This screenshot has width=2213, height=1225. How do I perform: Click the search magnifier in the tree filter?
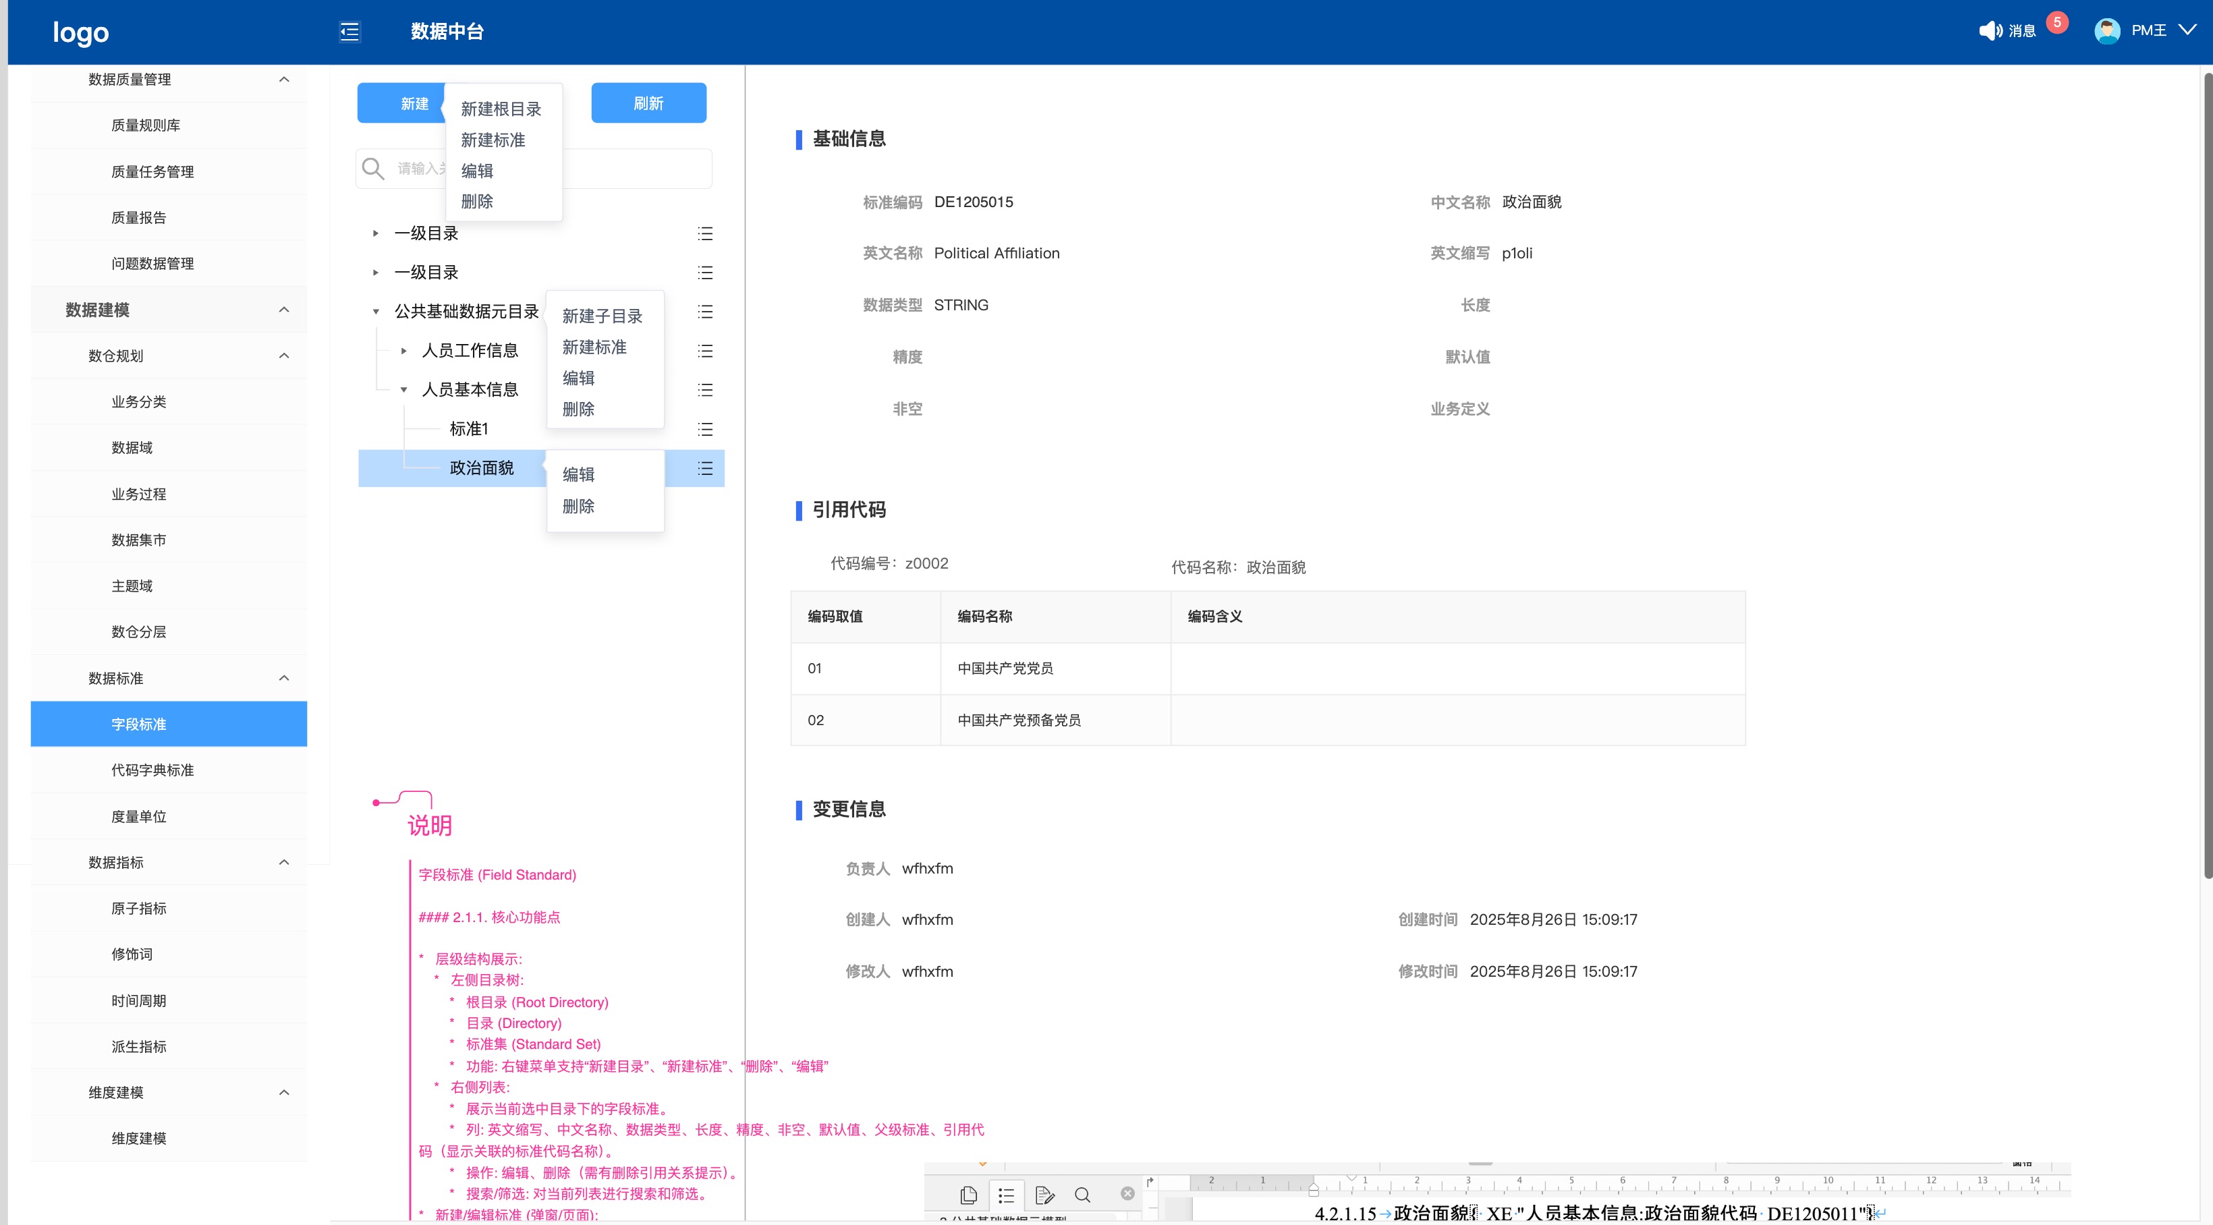[372, 169]
